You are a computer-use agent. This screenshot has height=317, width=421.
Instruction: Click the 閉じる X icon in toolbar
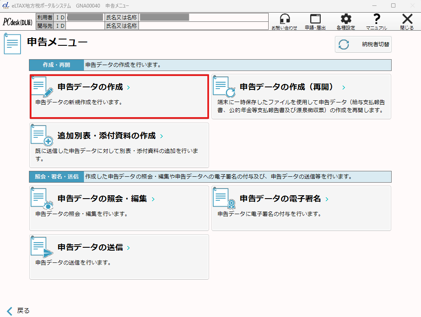(407, 19)
